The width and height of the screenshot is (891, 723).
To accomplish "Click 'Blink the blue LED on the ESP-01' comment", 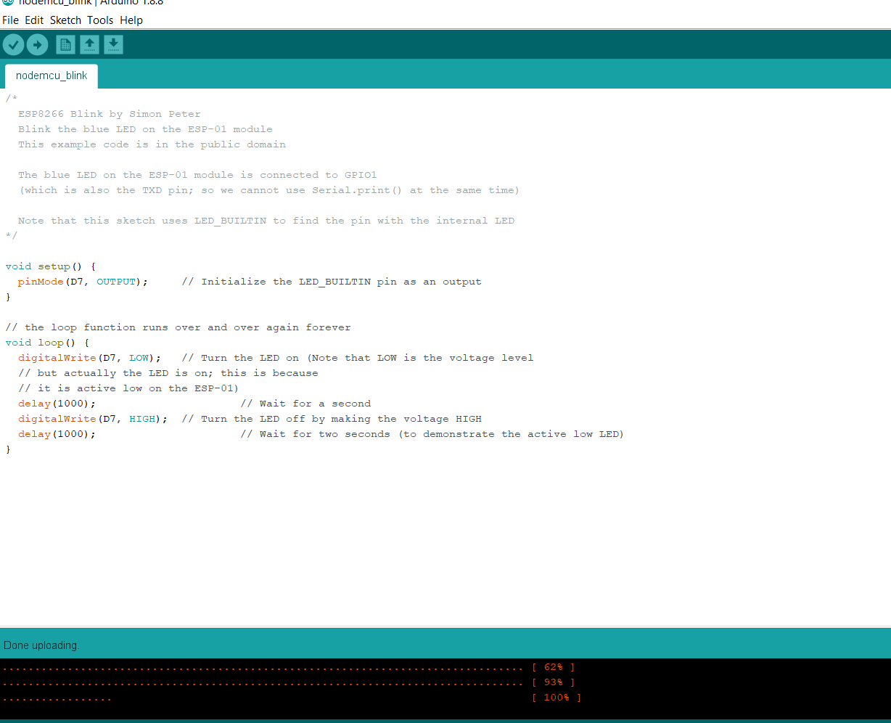I will (145, 129).
